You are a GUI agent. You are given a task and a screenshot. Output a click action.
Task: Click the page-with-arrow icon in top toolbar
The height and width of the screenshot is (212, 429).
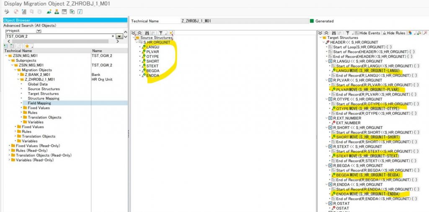(72, 12)
